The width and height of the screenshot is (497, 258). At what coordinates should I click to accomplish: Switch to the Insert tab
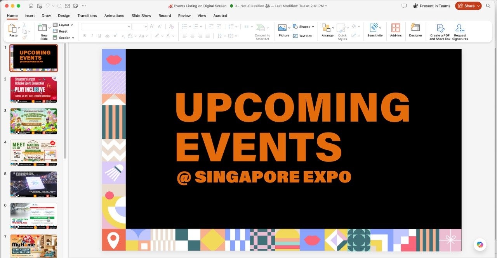[30, 15]
